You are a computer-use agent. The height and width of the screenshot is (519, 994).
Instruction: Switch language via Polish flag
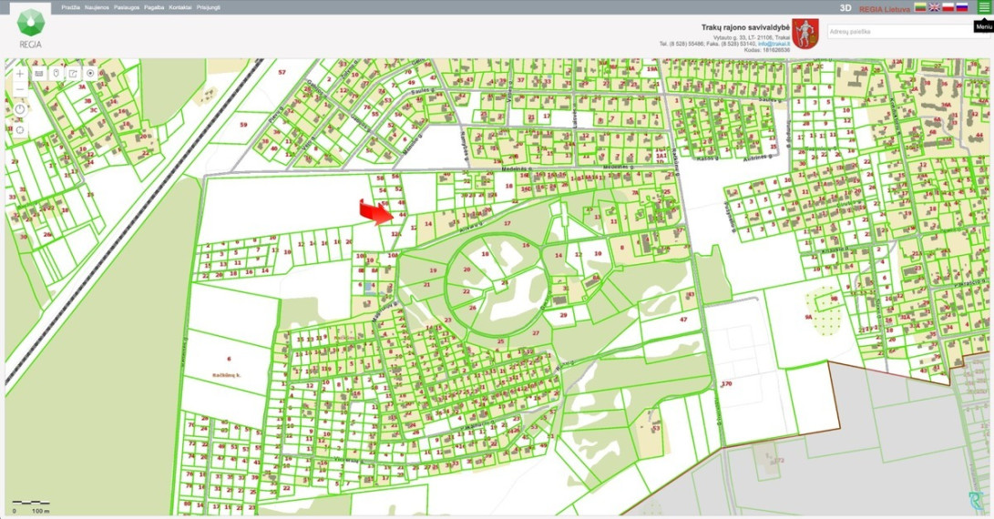(948, 7)
